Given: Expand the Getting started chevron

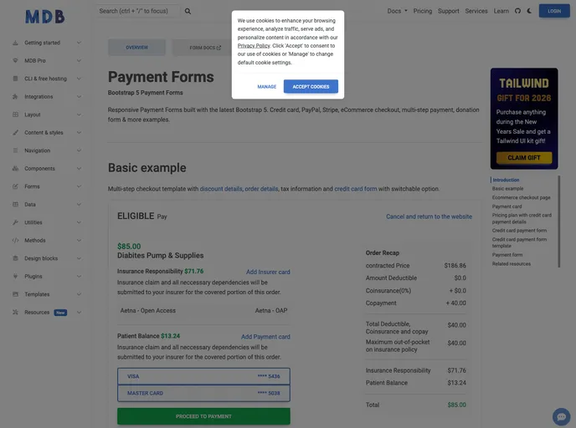Looking at the screenshot, I should (79, 43).
